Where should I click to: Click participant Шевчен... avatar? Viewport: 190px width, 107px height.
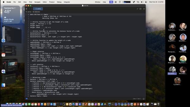(x=183, y=37)
